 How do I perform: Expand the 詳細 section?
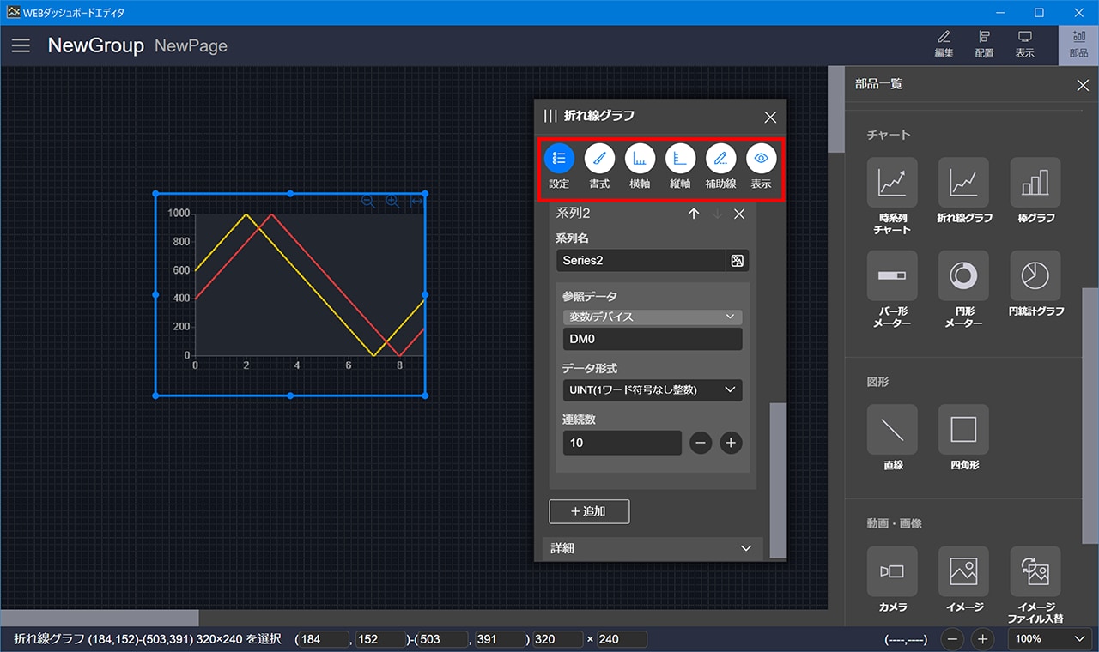click(652, 548)
